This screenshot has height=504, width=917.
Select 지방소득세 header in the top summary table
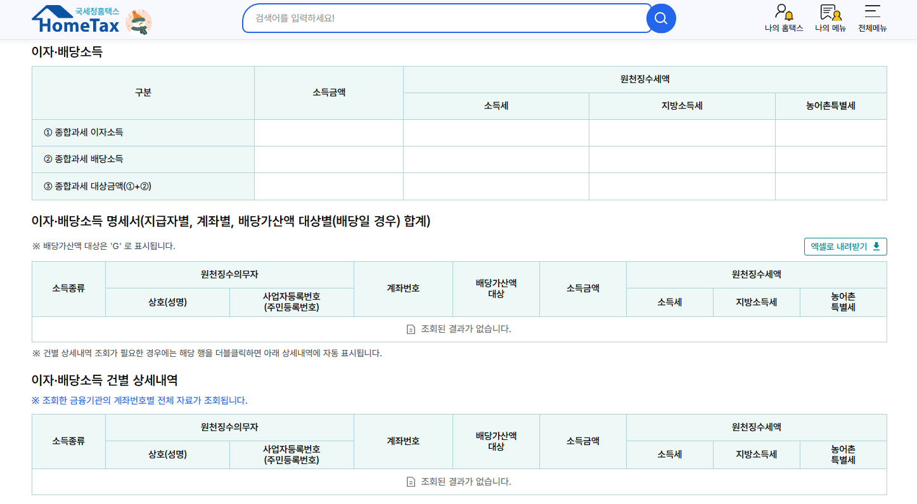coord(682,106)
